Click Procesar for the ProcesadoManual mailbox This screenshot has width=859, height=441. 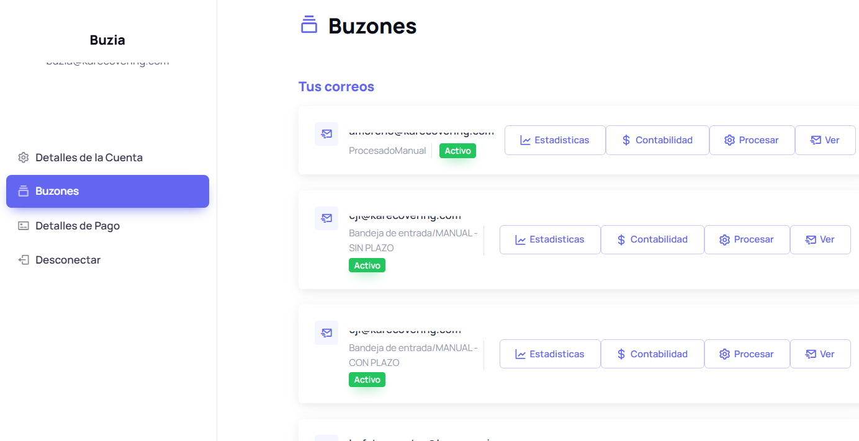752,140
